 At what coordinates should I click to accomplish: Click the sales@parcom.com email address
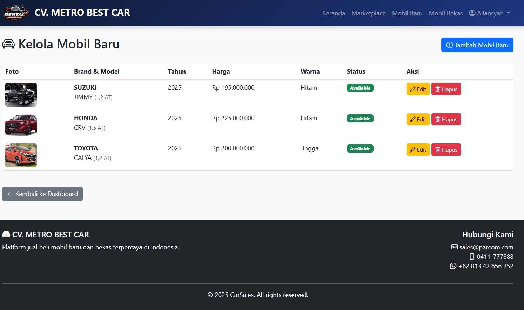[486, 247]
